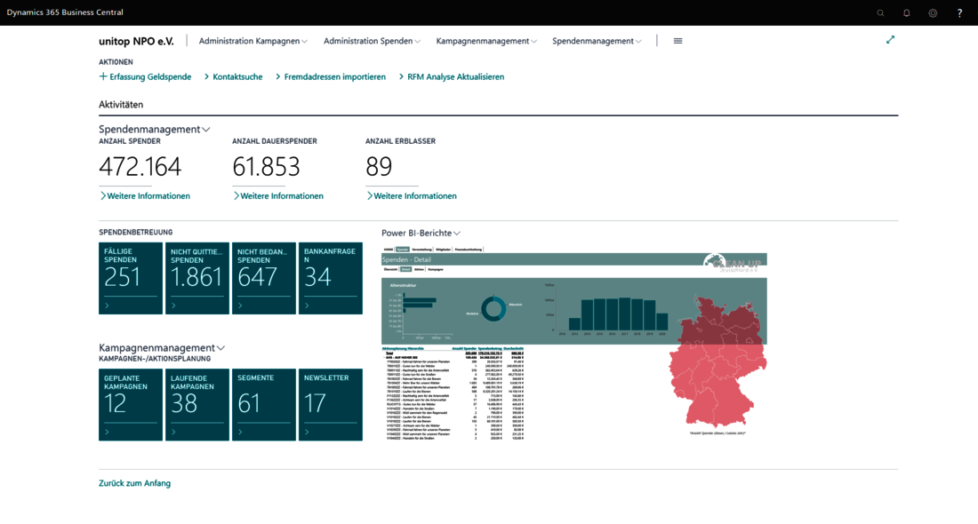Click the arrow under the Laufende Kampagnen tile
This screenshot has width=978, height=524.
click(174, 432)
